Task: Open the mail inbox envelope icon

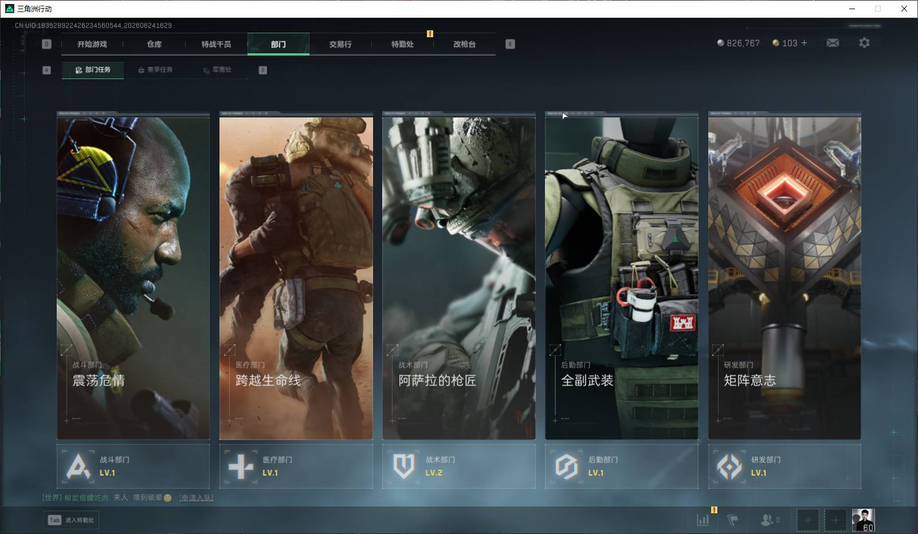Action: pos(833,43)
